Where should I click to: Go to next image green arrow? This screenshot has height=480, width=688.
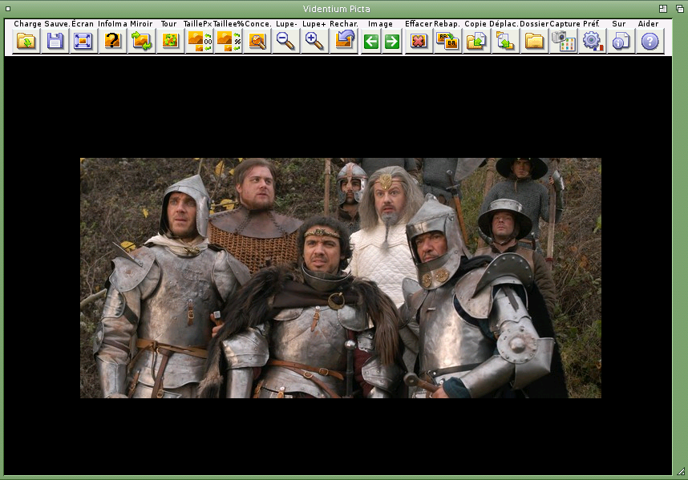(x=391, y=42)
